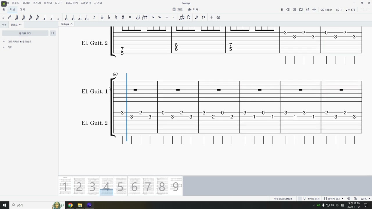Open Chrome from the taskbar

click(x=70, y=205)
